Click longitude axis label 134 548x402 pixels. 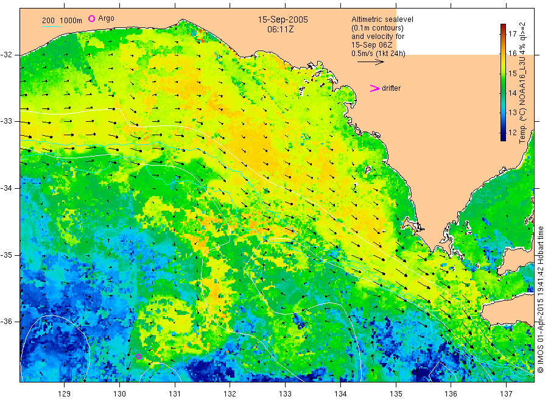[340, 394]
